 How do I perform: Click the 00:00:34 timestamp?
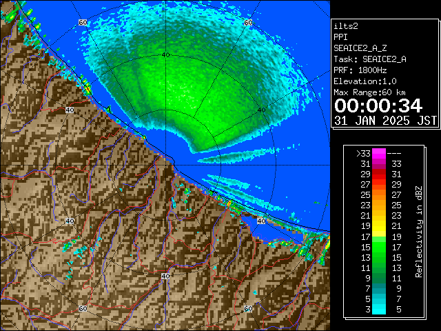[378, 106]
